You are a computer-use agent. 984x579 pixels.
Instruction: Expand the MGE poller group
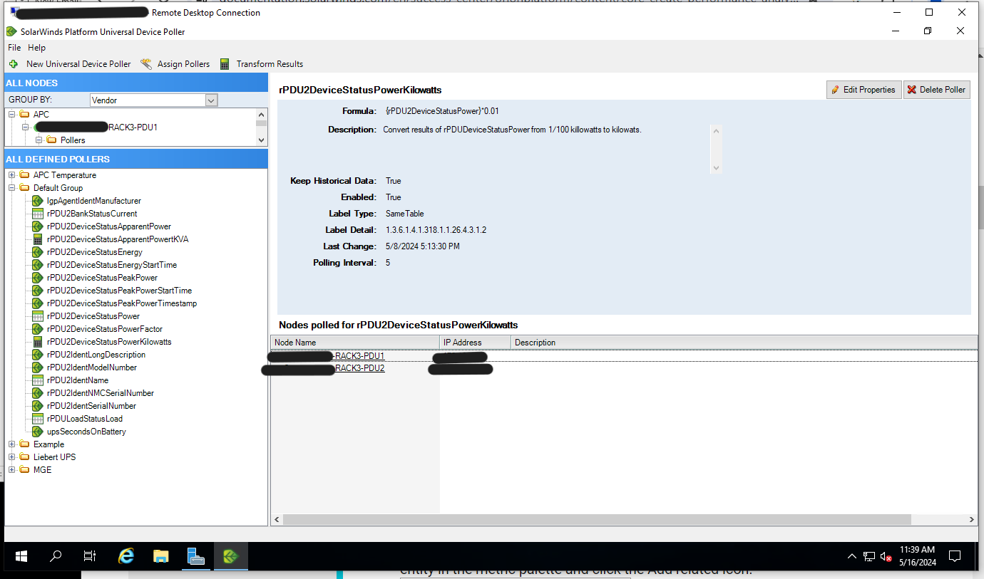(x=12, y=470)
